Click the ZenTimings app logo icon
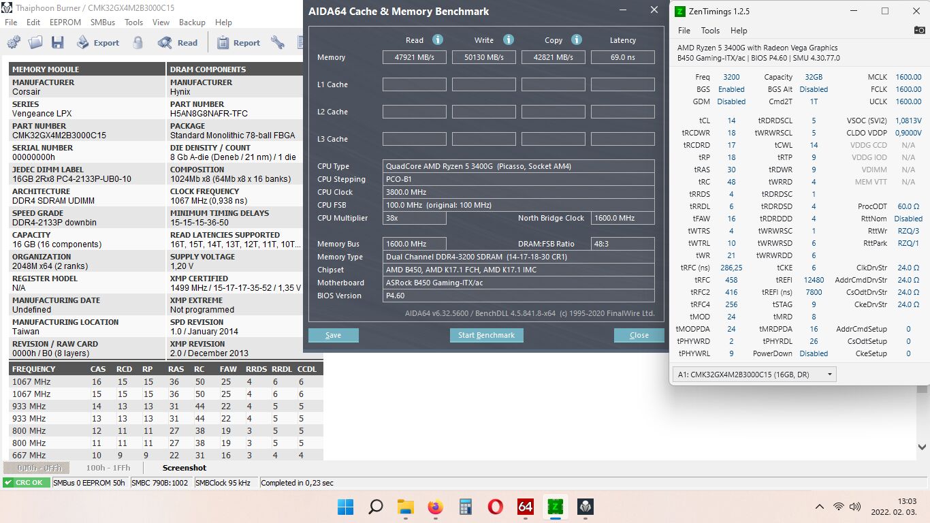The image size is (930, 523). click(x=680, y=11)
